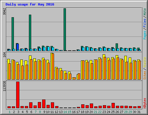Click the Pages legend label
This screenshot has height=115, width=148.
(x=145, y=35)
